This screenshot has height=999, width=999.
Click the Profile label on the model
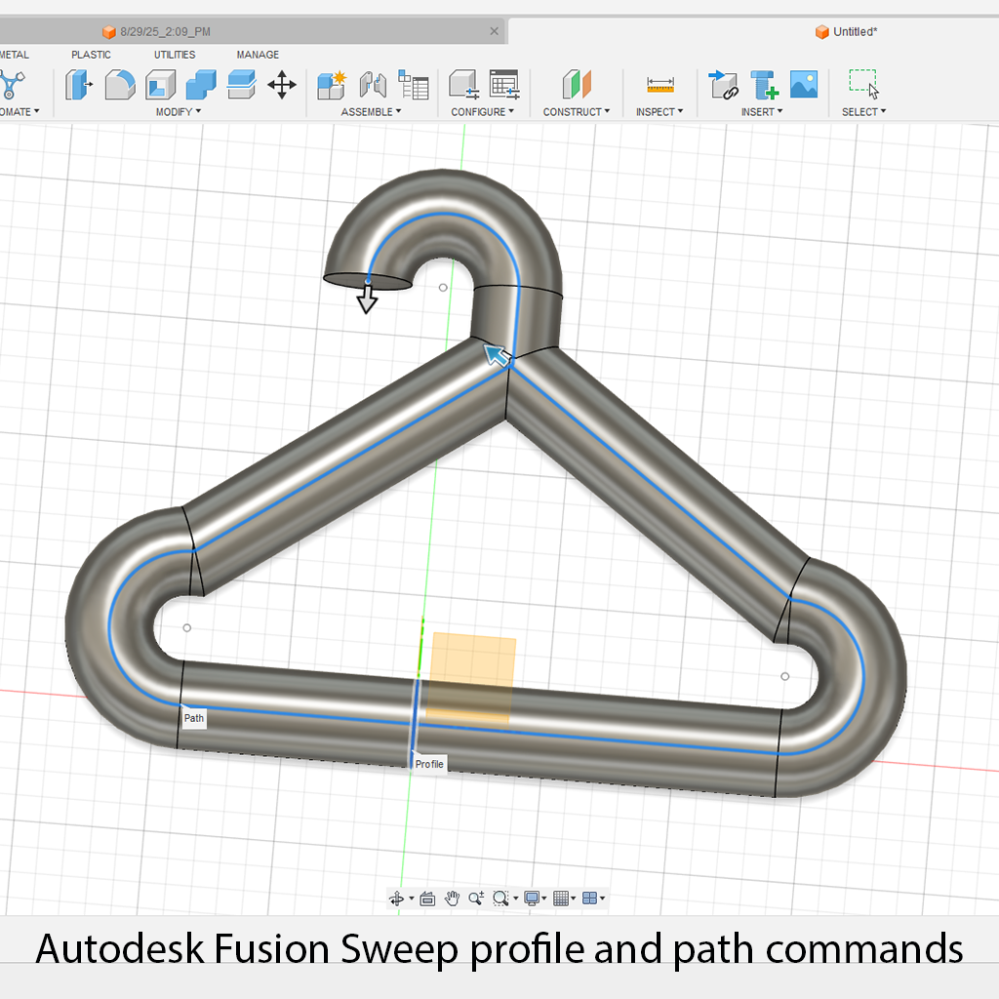(x=429, y=764)
